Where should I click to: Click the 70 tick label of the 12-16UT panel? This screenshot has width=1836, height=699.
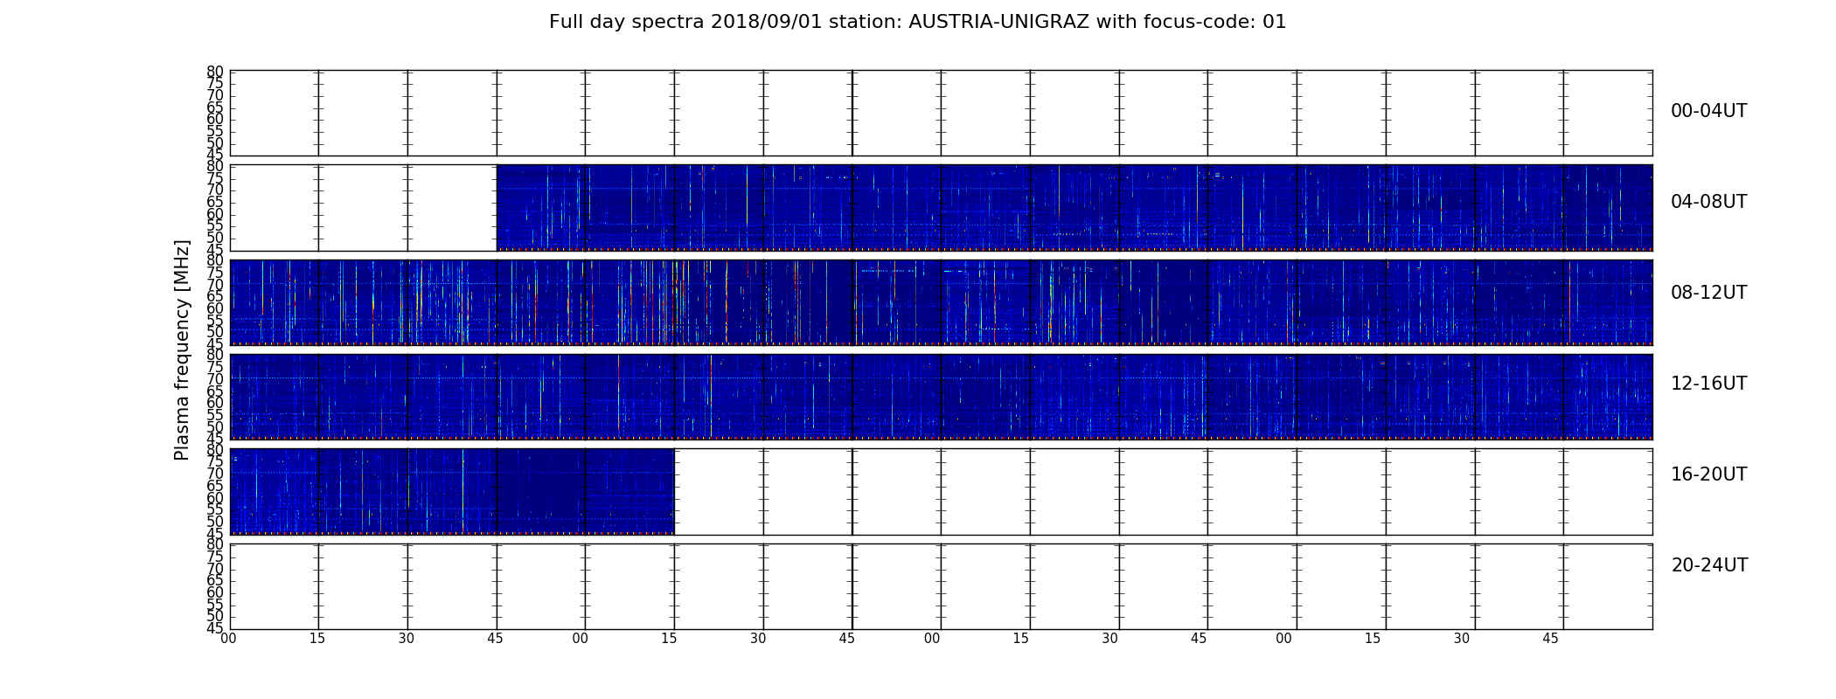(215, 379)
